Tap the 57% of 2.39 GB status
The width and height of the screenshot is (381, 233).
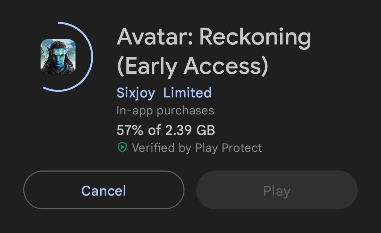click(x=166, y=130)
